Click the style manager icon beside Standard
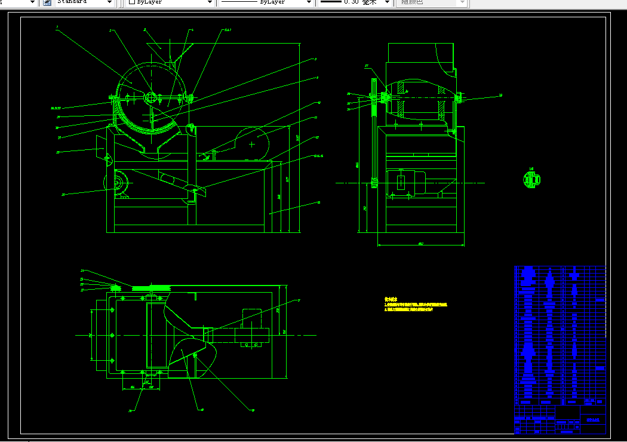627x442 pixels. (47, 2)
